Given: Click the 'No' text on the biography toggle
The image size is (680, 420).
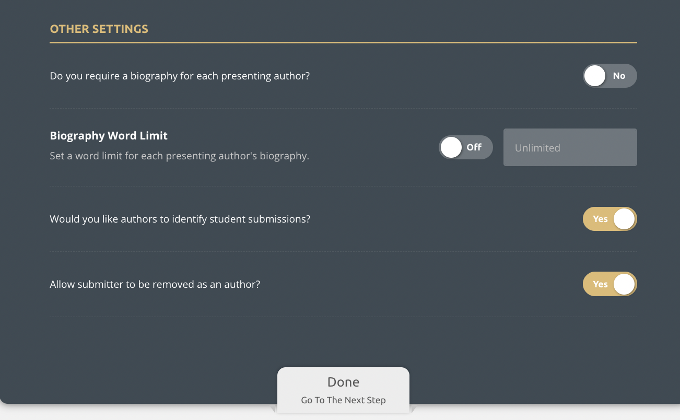Looking at the screenshot, I should click(x=619, y=76).
